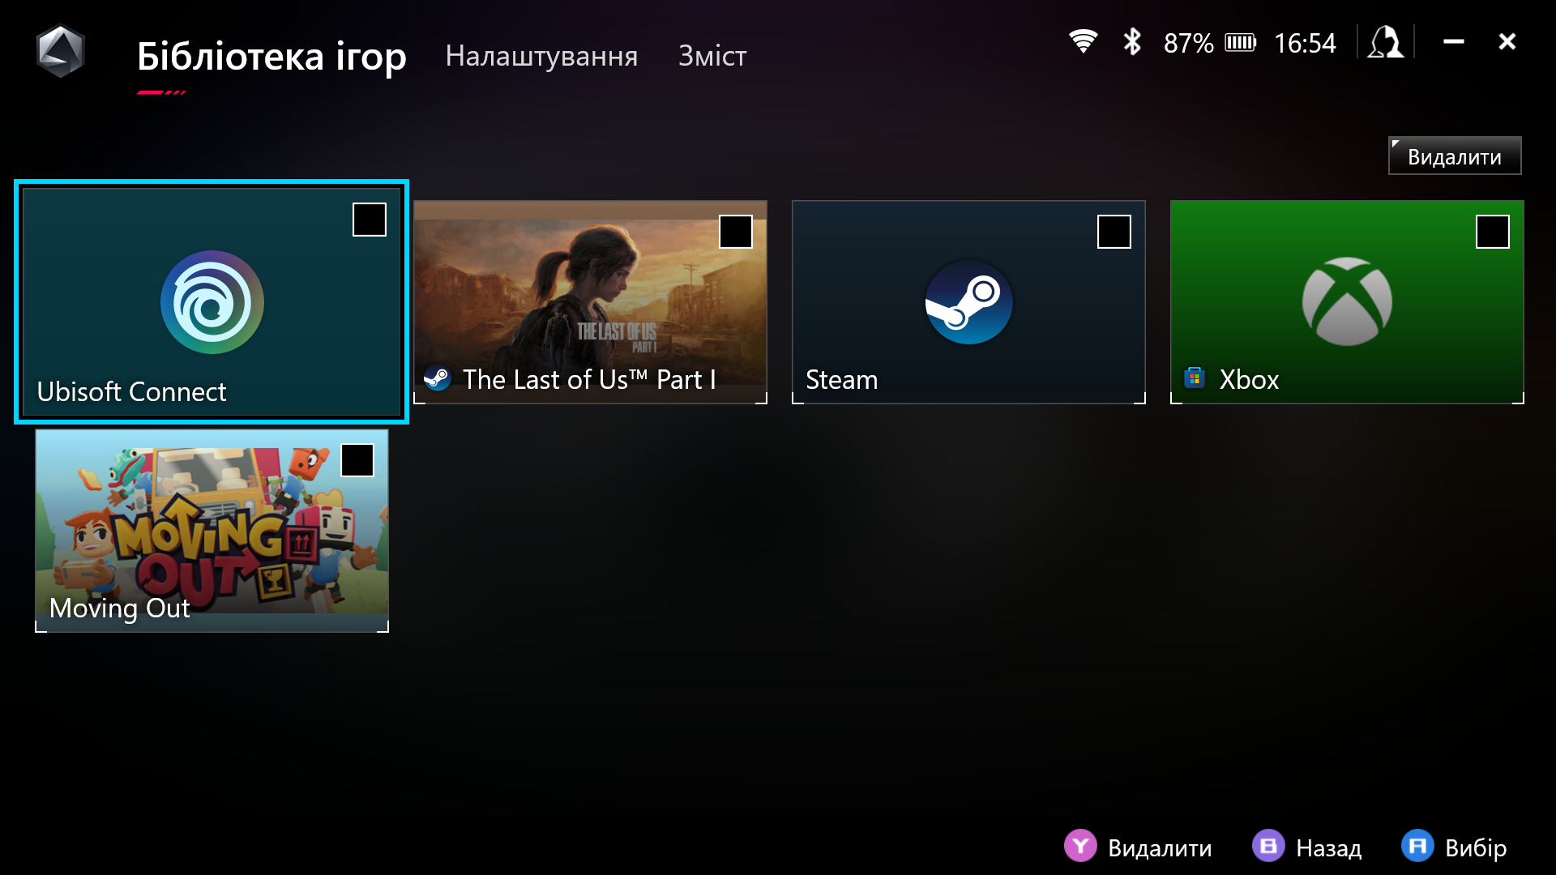Click the Xbox logo on the Xbox tile
Image resolution: width=1556 pixels, height=875 pixels.
click(x=1347, y=301)
